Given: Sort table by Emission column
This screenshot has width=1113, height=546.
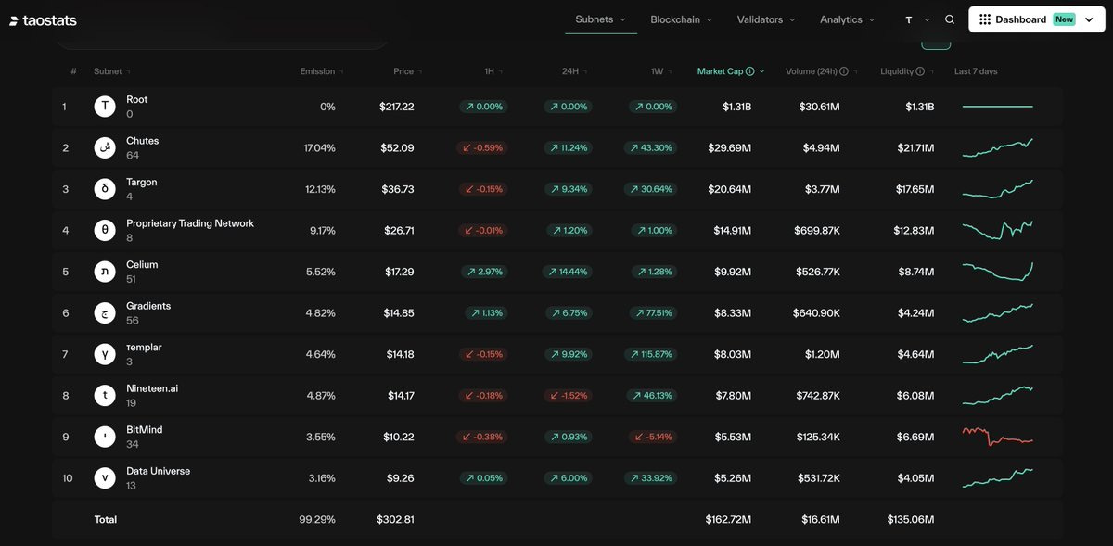Looking at the screenshot, I should coord(322,71).
